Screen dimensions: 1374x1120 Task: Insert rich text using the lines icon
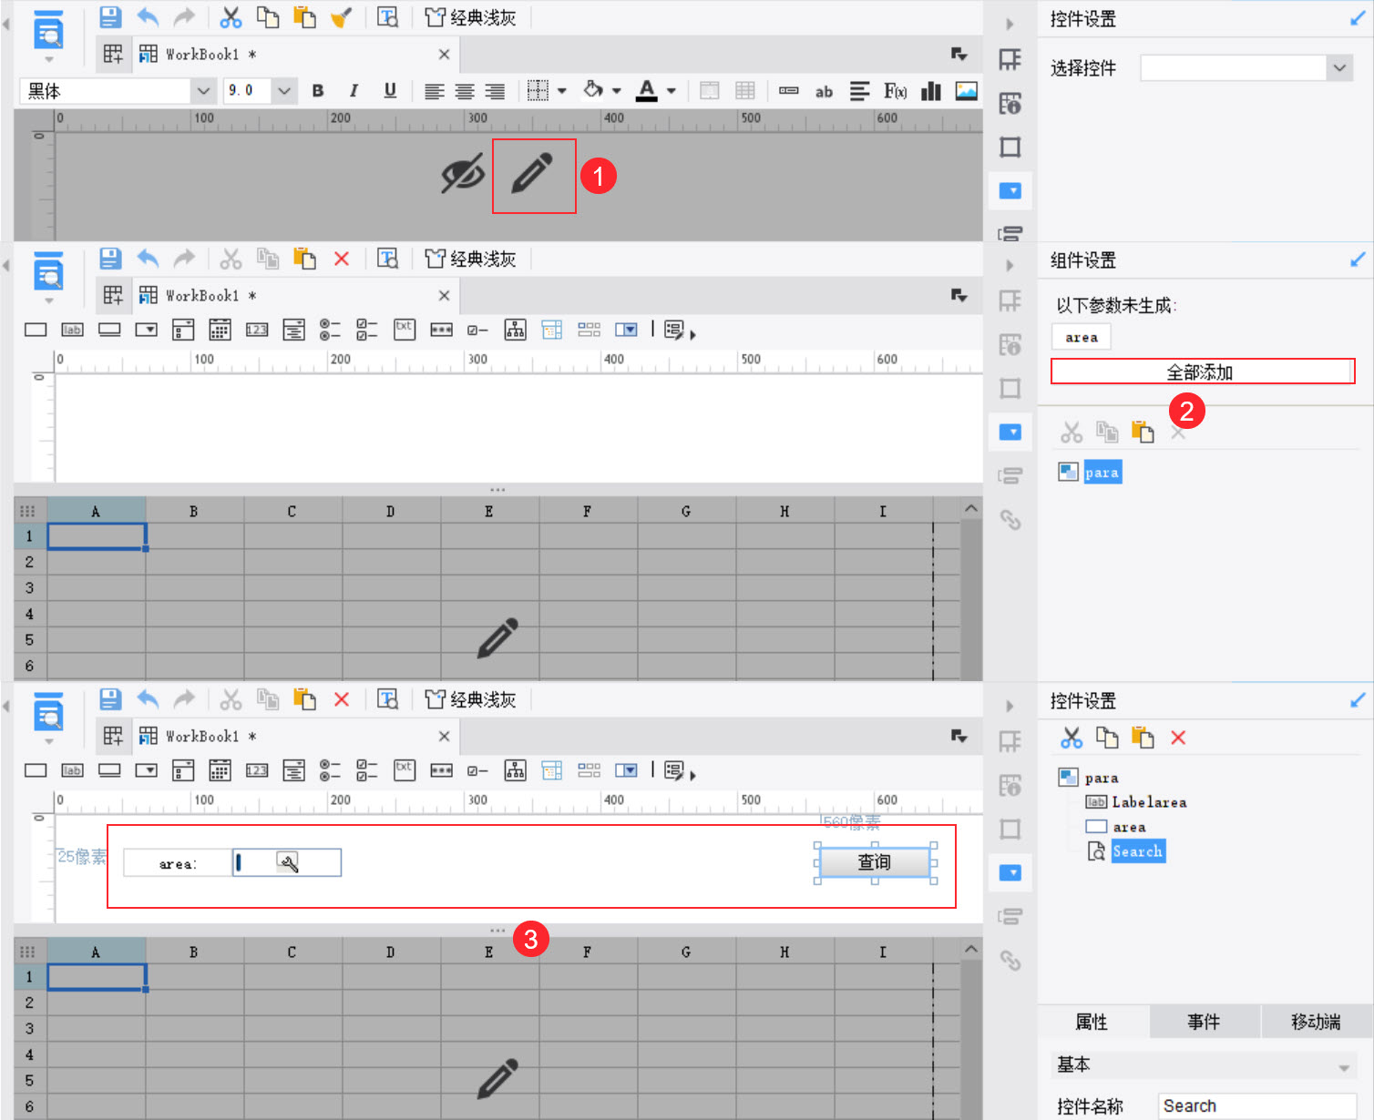[x=859, y=91]
